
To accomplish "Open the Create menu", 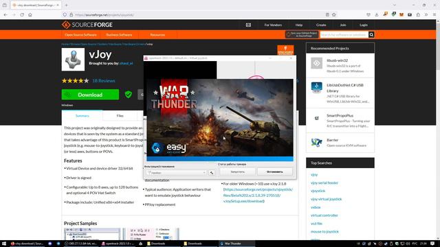I will pos(321,25).
